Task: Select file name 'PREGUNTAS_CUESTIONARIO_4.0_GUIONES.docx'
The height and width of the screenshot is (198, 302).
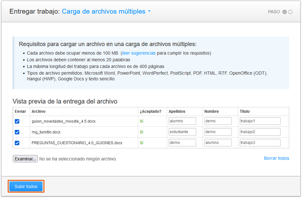Action: pos(77,143)
